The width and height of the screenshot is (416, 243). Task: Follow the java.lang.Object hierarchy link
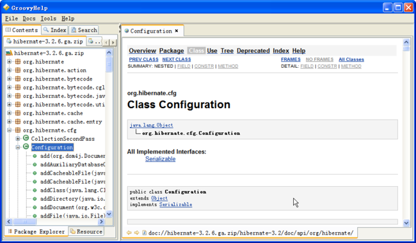pyautogui.click(x=151, y=125)
